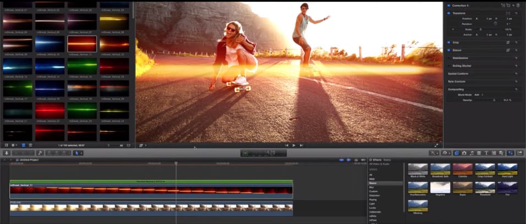Image resolution: width=526 pixels, height=224 pixels.
Task: Reset the Compositing section arrow
Action: point(516,89)
